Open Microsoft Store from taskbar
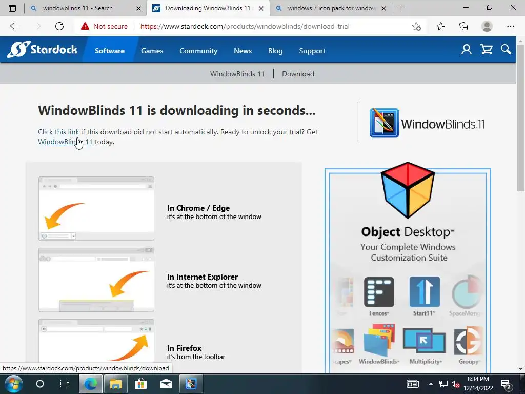Screen dimensions: 525x394 click(x=140, y=384)
